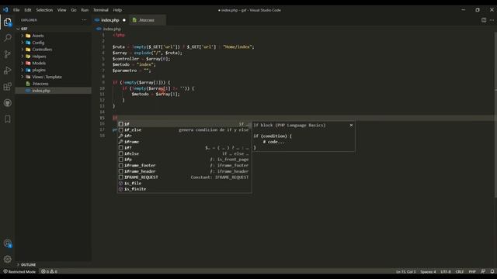The height and width of the screenshot is (279, 497).
Task: Choose the 'is_finite' suggestion
Action: [185, 189]
